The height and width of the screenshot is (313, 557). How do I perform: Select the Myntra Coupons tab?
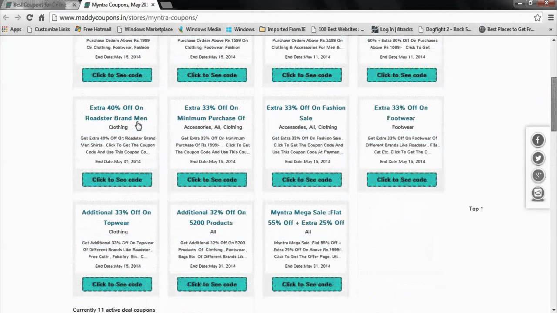click(x=117, y=5)
